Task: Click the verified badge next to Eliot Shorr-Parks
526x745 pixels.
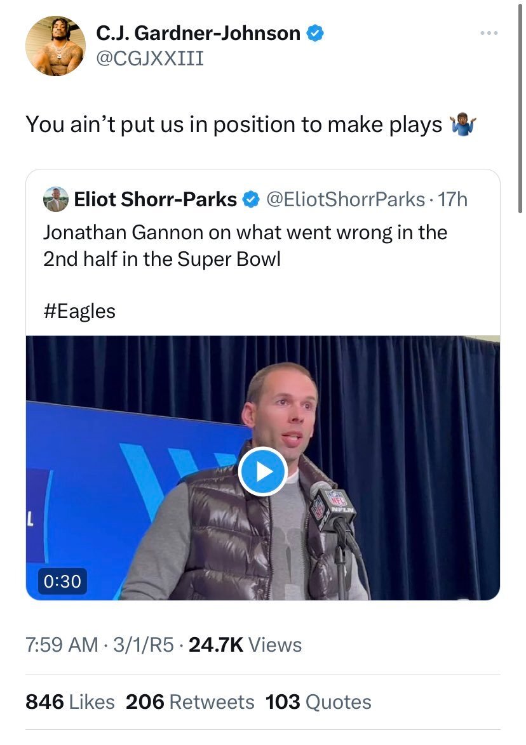Action: coord(252,200)
